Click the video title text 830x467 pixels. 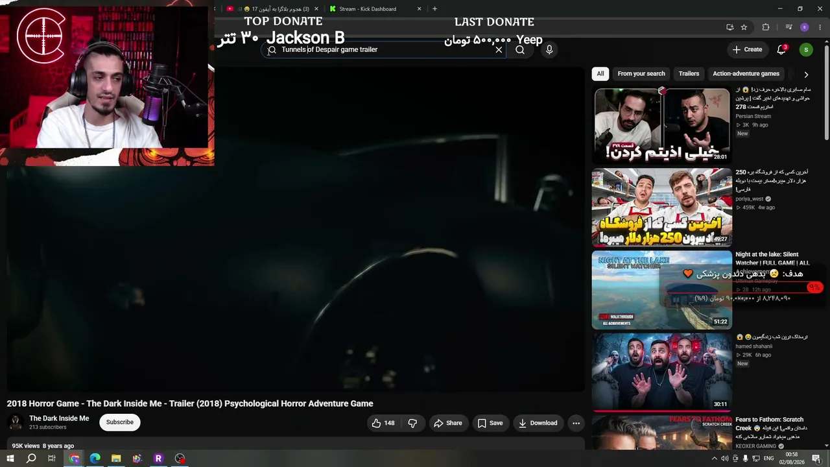[x=190, y=403]
